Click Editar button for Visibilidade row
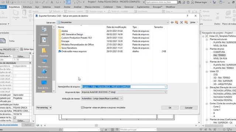236x132 pixels. tap(21, 56)
